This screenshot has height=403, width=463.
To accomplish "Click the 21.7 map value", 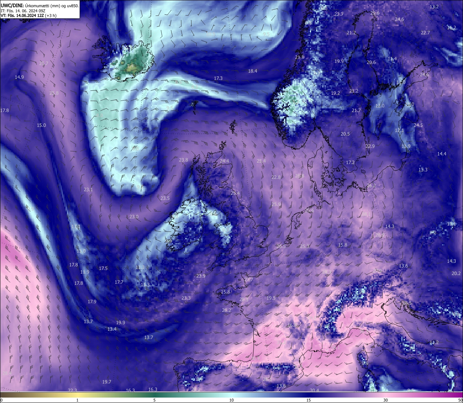I will coord(356,110).
